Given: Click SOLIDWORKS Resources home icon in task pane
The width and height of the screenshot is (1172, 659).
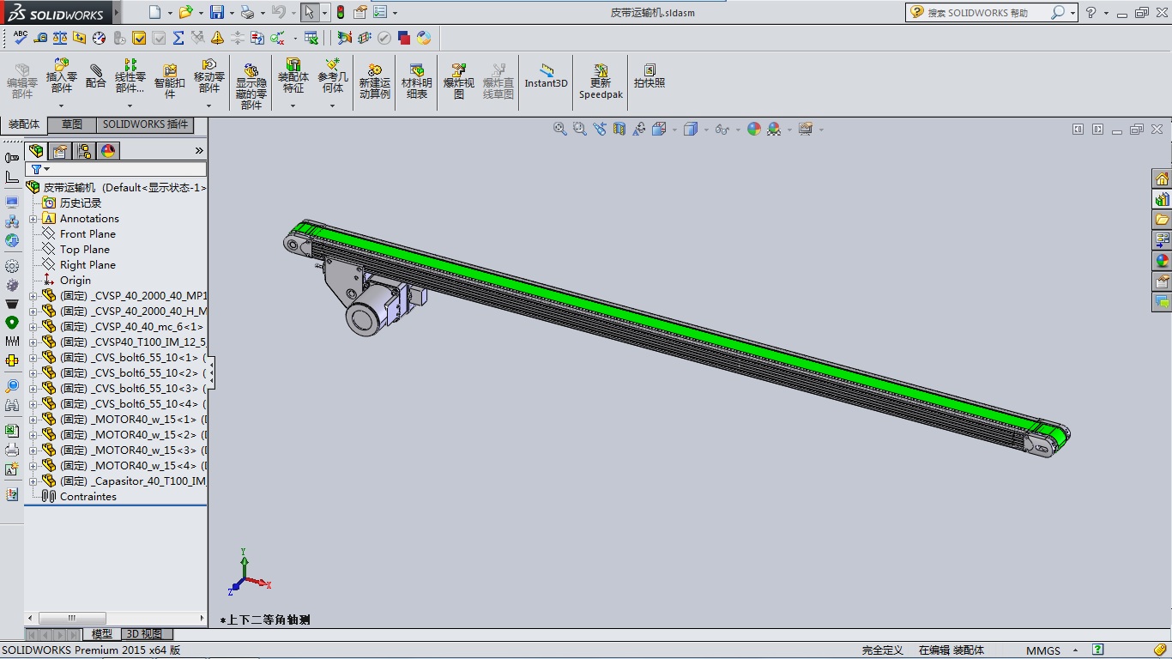Looking at the screenshot, I should point(1162,178).
